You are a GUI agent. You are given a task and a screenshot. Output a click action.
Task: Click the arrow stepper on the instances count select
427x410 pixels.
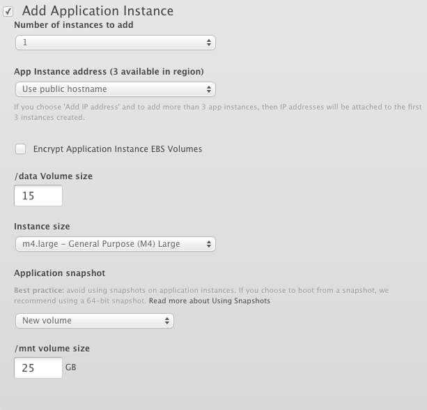tap(209, 43)
